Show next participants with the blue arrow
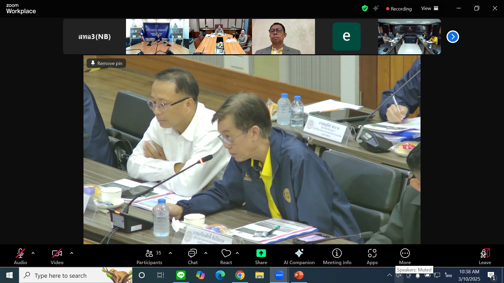 pyautogui.click(x=453, y=37)
